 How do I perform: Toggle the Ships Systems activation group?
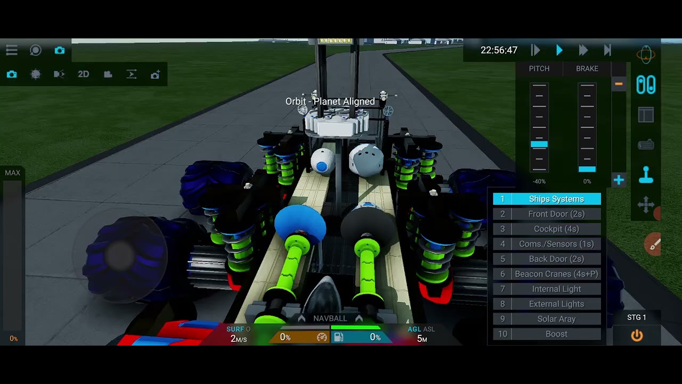pos(547,199)
